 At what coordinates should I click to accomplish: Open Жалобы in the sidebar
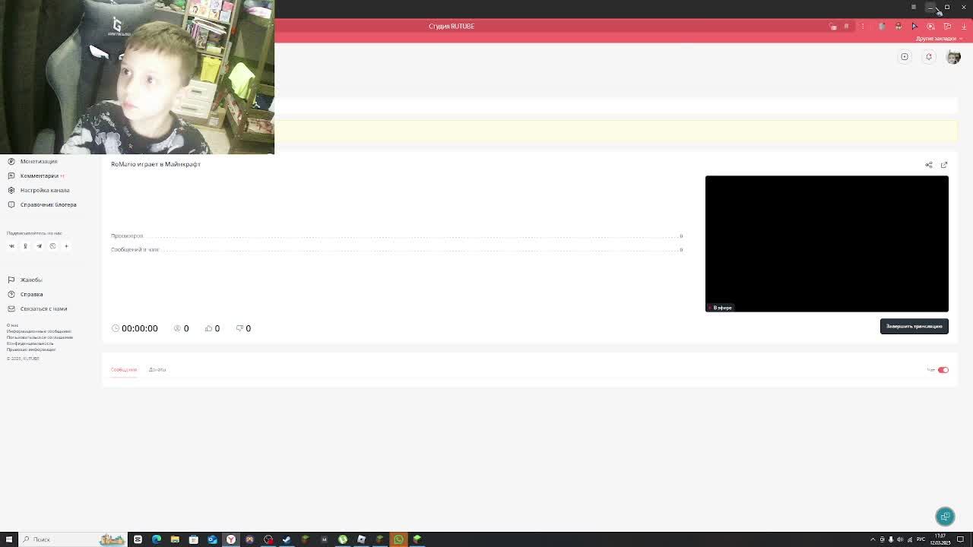[x=31, y=280]
